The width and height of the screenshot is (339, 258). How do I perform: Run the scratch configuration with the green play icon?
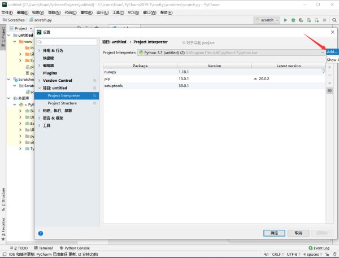click(x=285, y=20)
